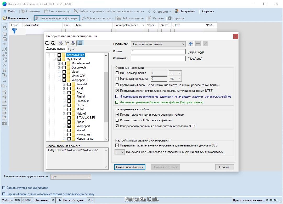
Task: Click the pencil icon to edit profile
Action: (205, 44)
